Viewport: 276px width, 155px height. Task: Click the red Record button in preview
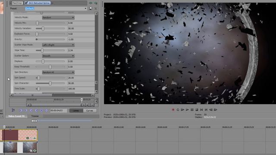[173, 110]
